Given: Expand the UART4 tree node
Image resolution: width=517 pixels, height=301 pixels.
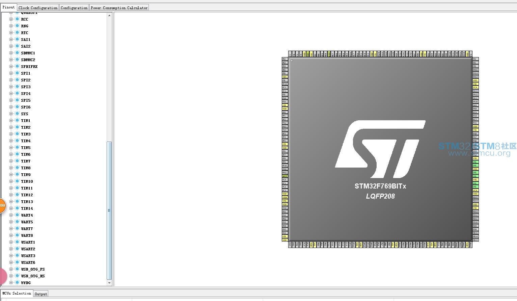Looking at the screenshot, I should (11, 215).
